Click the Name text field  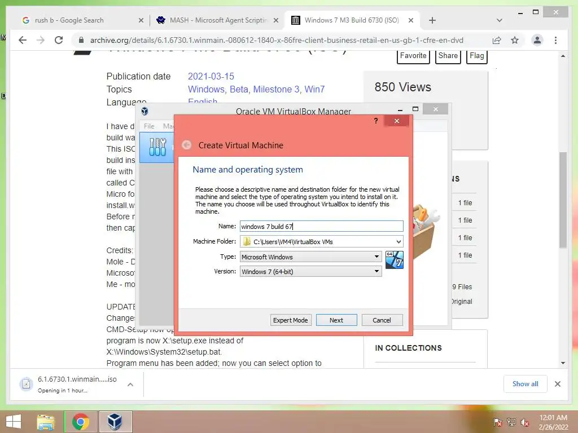coord(321,226)
